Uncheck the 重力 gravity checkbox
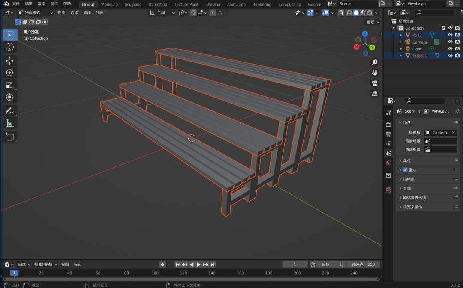Image resolution: width=463 pixels, height=288 pixels. [405, 170]
